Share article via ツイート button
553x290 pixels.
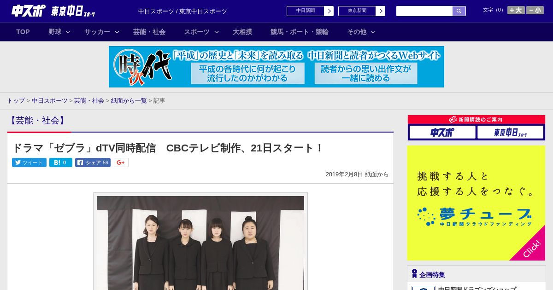[x=29, y=162]
